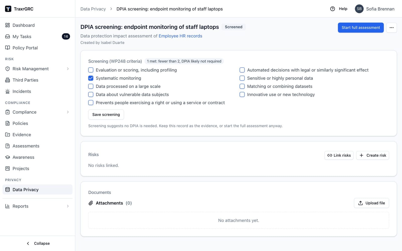Open the more actions ellipsis menu
The width and height of the screenshot is (402, 251).
[x=391, y=28]
